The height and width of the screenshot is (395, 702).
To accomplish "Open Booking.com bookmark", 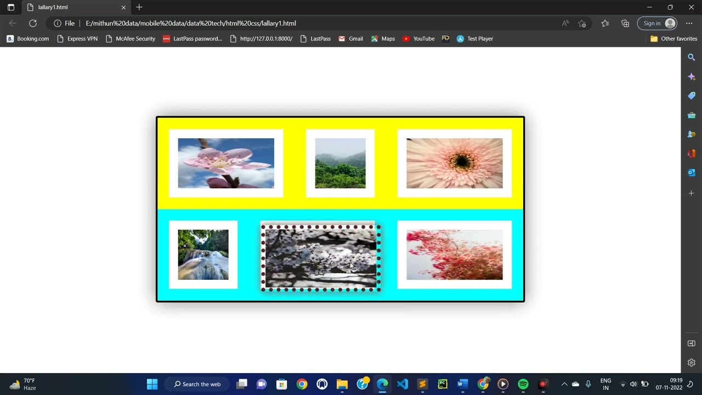I will pyautogui.click(x=27, y=38).
